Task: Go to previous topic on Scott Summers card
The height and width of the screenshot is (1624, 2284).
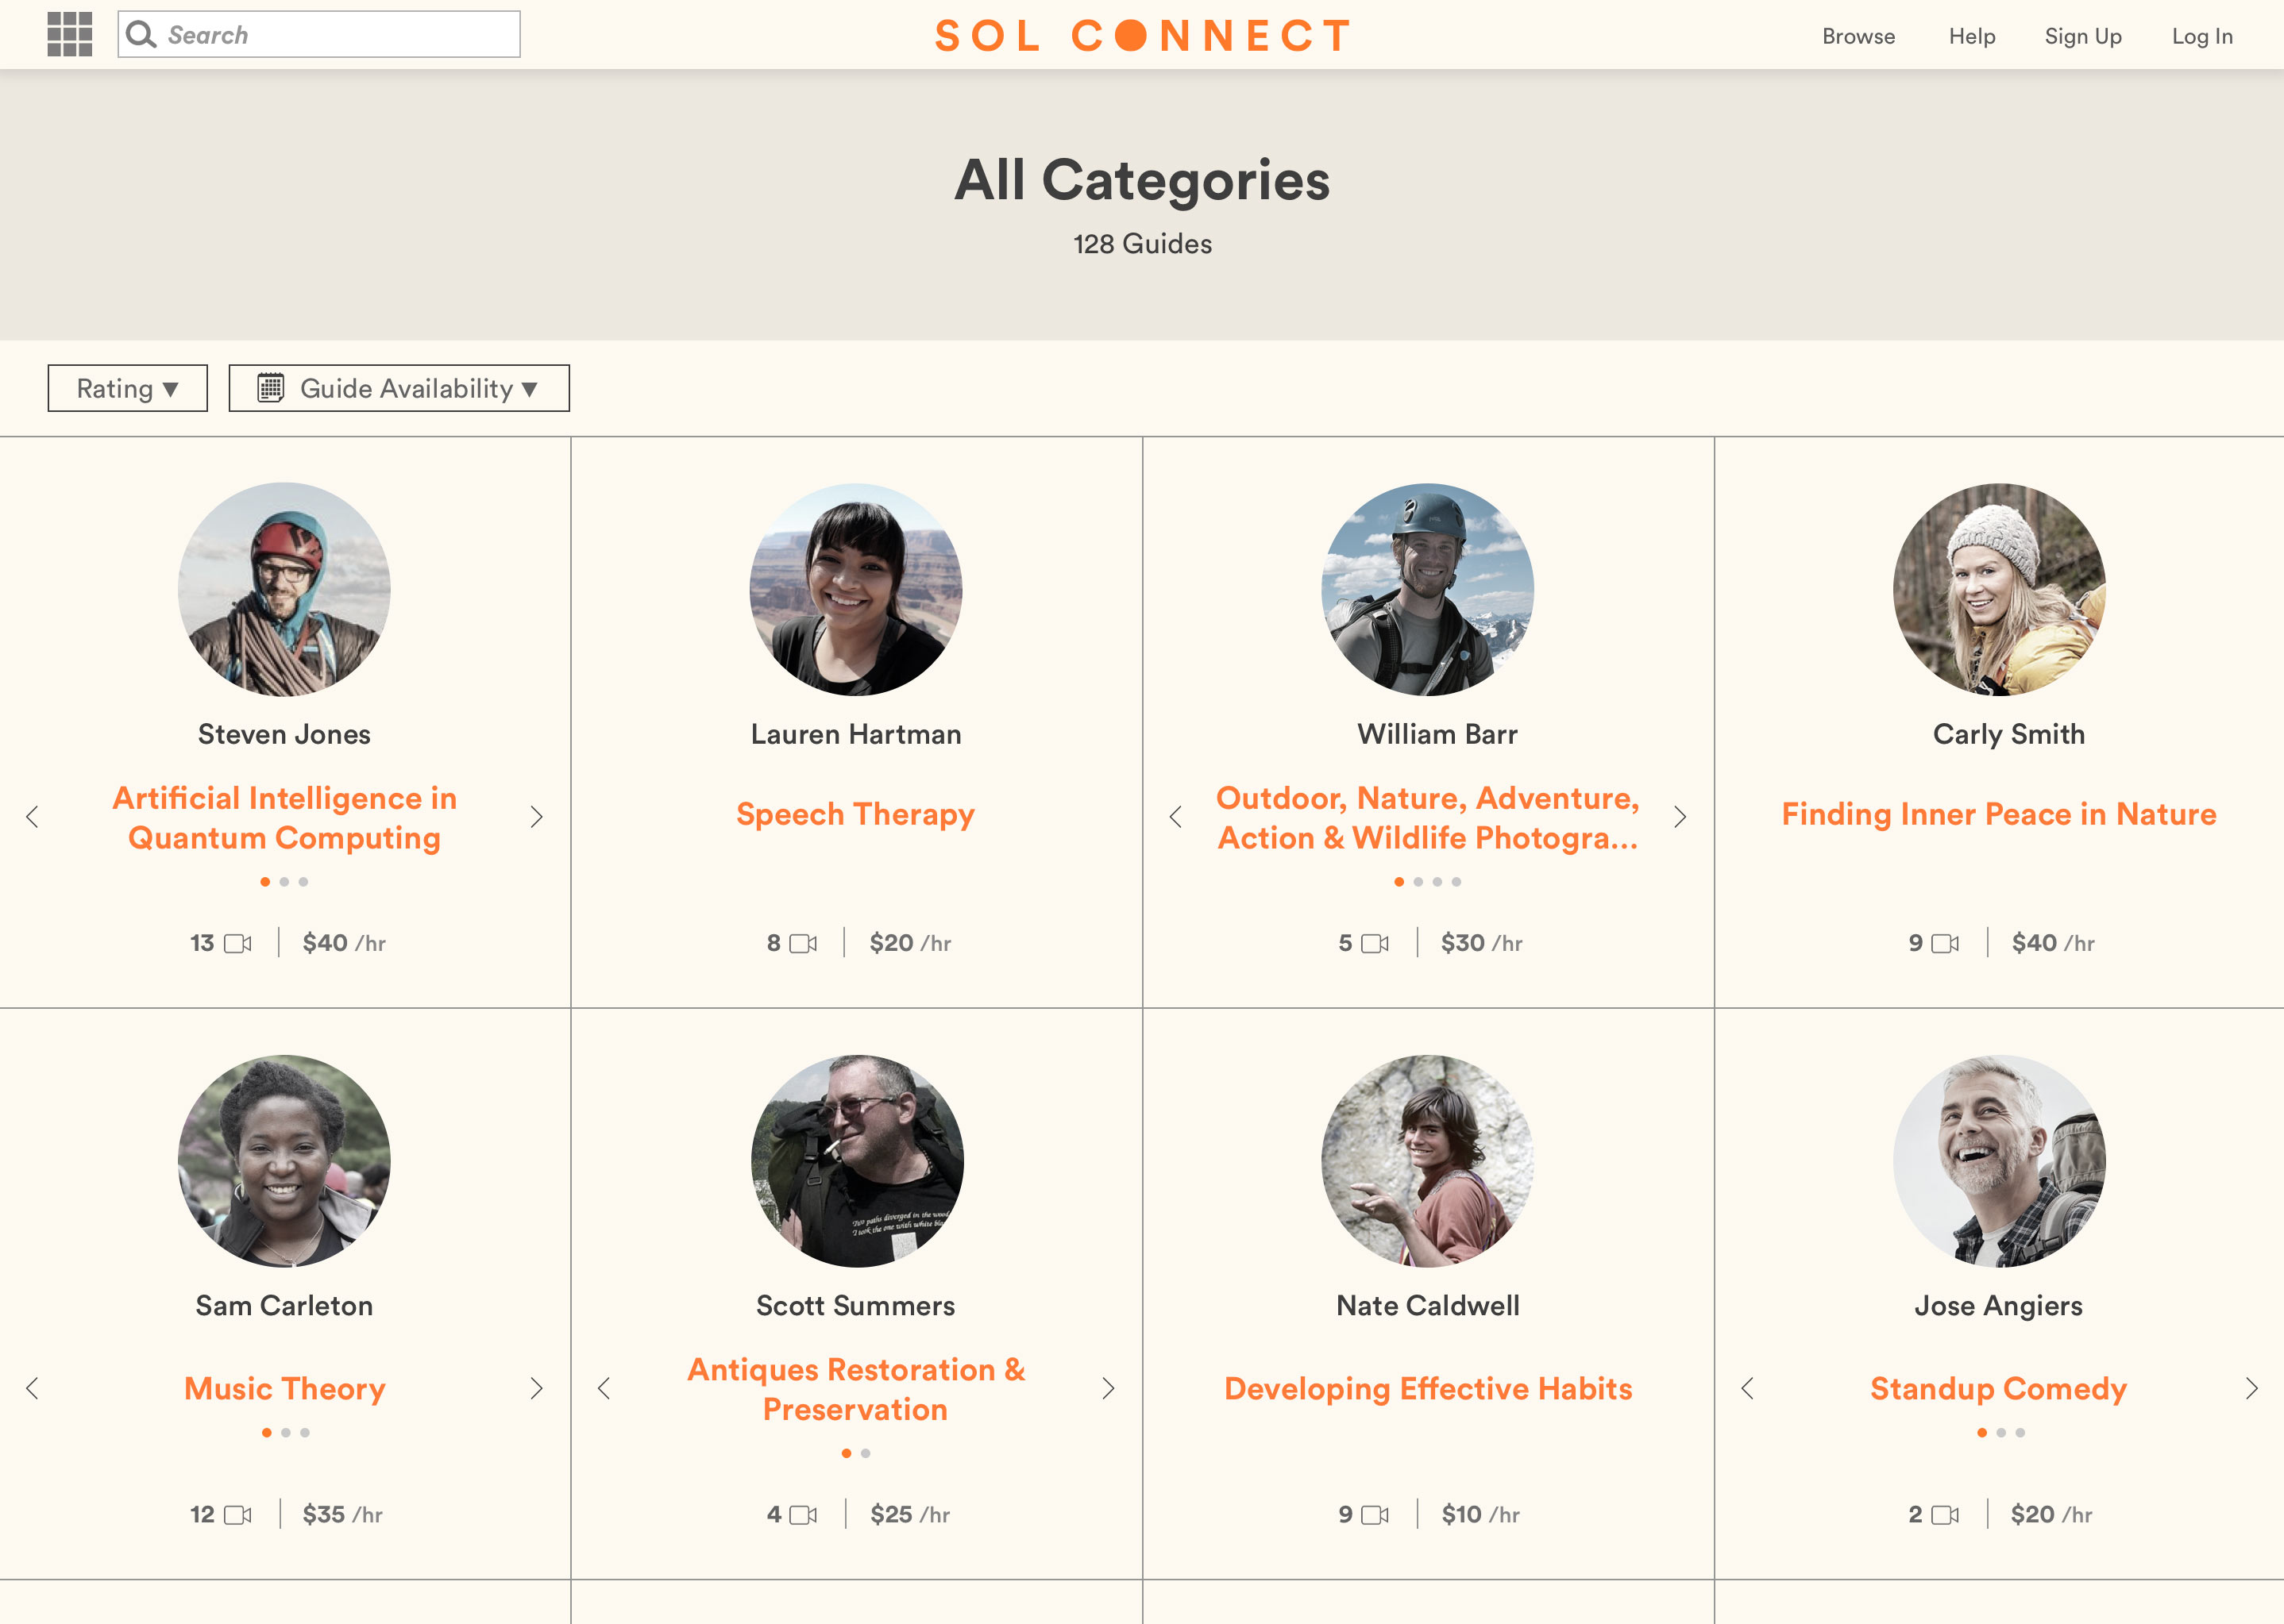Action: tap(604, 1388)
